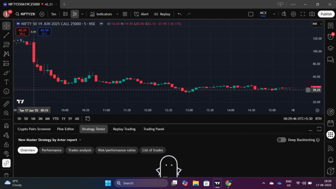This screenshot has width=336, height=189.
Task: Open Chrome from the Windows taskbar
Action: coord(228,183)
